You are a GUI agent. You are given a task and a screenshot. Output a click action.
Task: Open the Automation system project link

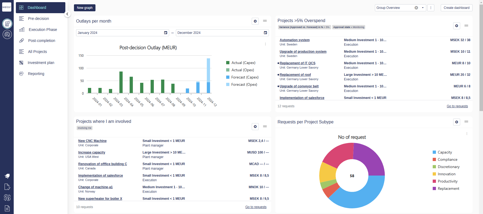point(294,40)
